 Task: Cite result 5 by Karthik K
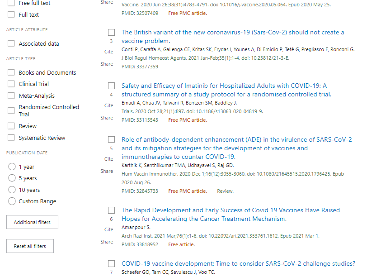(108, 159)
